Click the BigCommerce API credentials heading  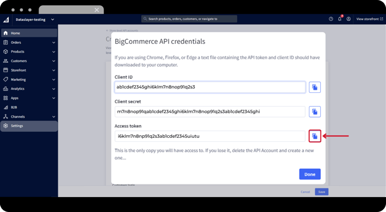click(160, 41)
